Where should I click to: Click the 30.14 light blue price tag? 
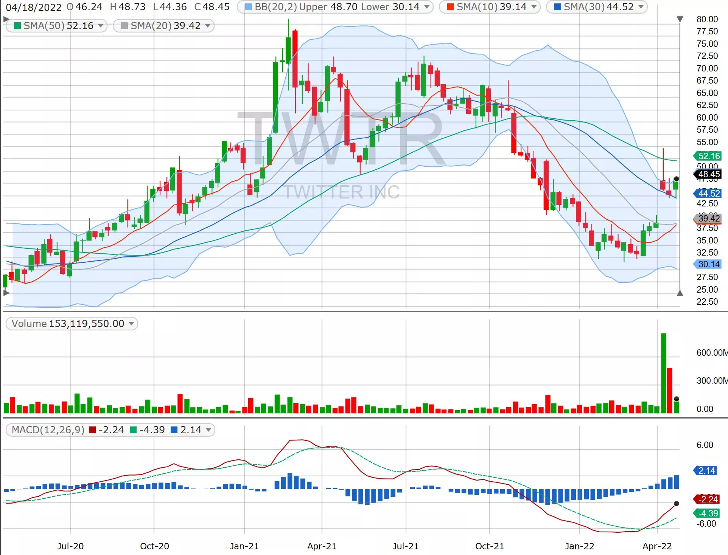(707, 264)
